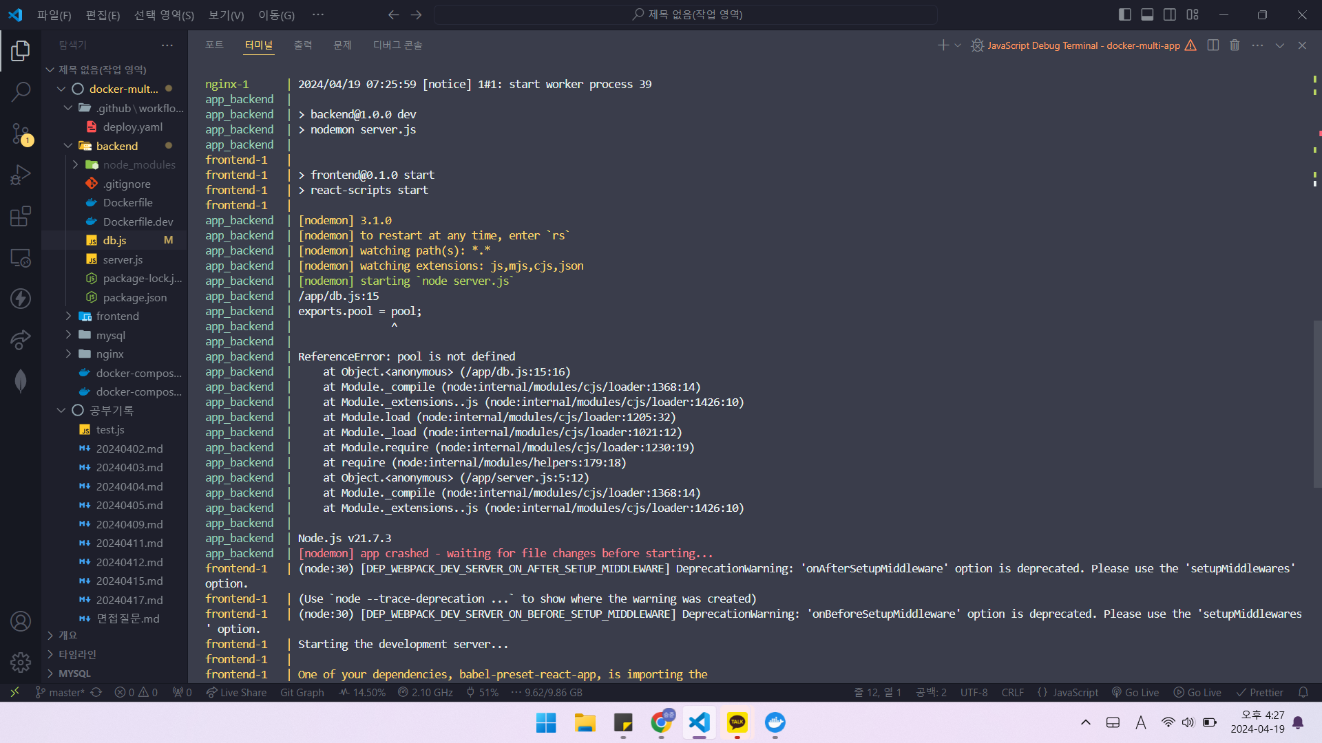The height and width of the screenshot is (743, 1322).
Task: Switch to the 출력 panel tab
Action: pos(303,45)
